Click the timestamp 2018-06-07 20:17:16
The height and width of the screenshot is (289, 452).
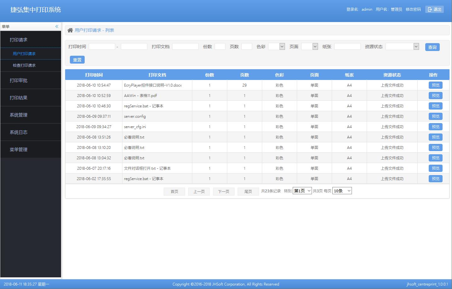pos(94,168)
